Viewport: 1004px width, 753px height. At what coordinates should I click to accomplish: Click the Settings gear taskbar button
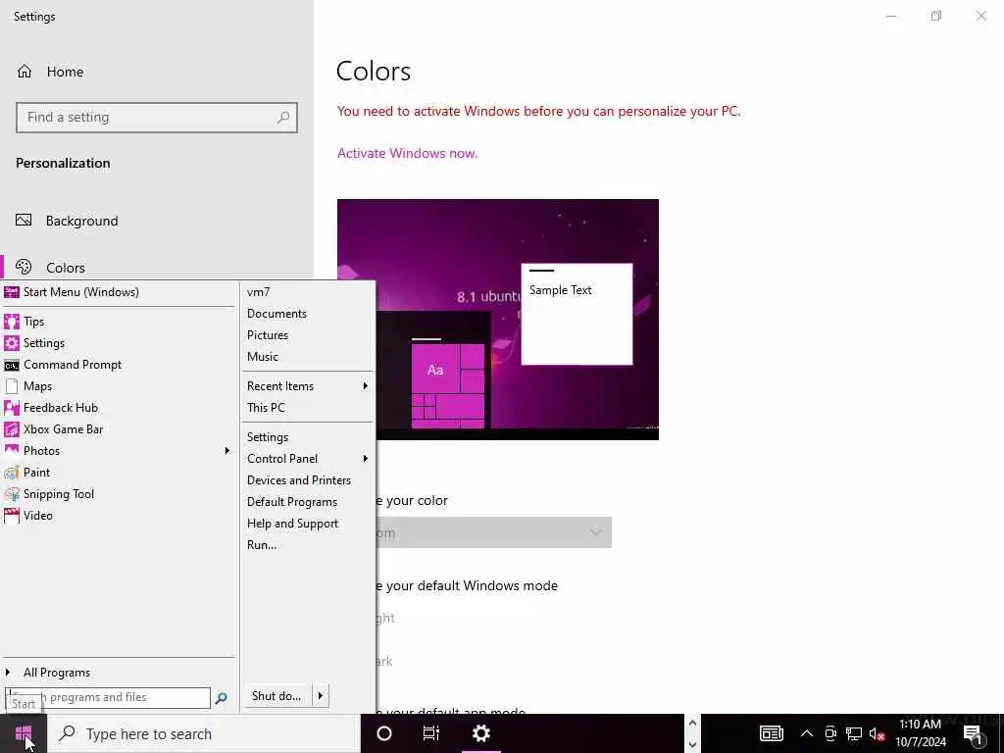pos(480,733)
